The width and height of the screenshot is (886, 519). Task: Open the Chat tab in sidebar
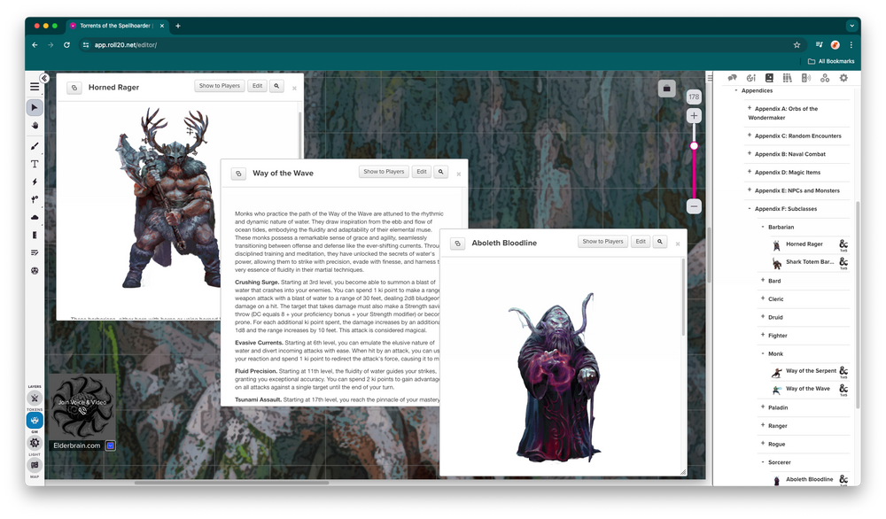point(733,78)
